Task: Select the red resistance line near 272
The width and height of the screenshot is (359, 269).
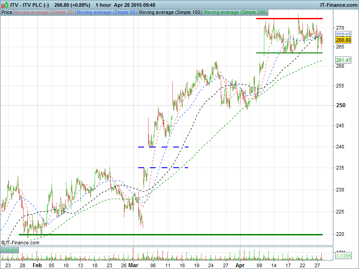Action: pyautogui.click(x=289, y=18)
